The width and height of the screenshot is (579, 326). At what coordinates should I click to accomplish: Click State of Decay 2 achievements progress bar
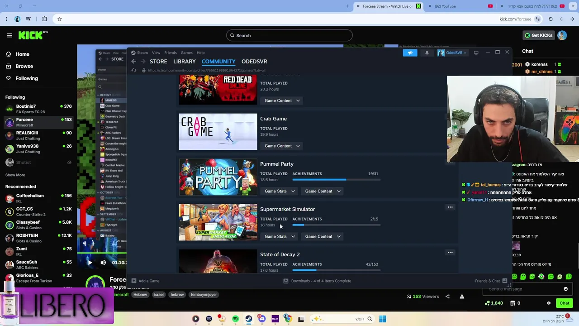click(x=336, y=270)
